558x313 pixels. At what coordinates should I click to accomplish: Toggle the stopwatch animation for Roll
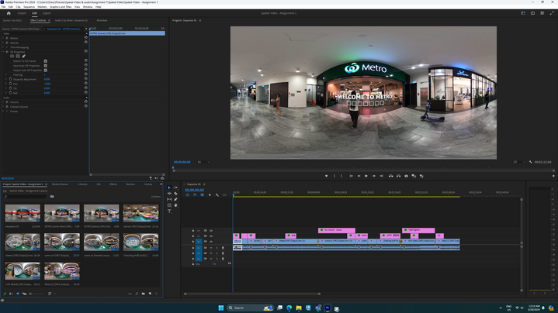11,93
